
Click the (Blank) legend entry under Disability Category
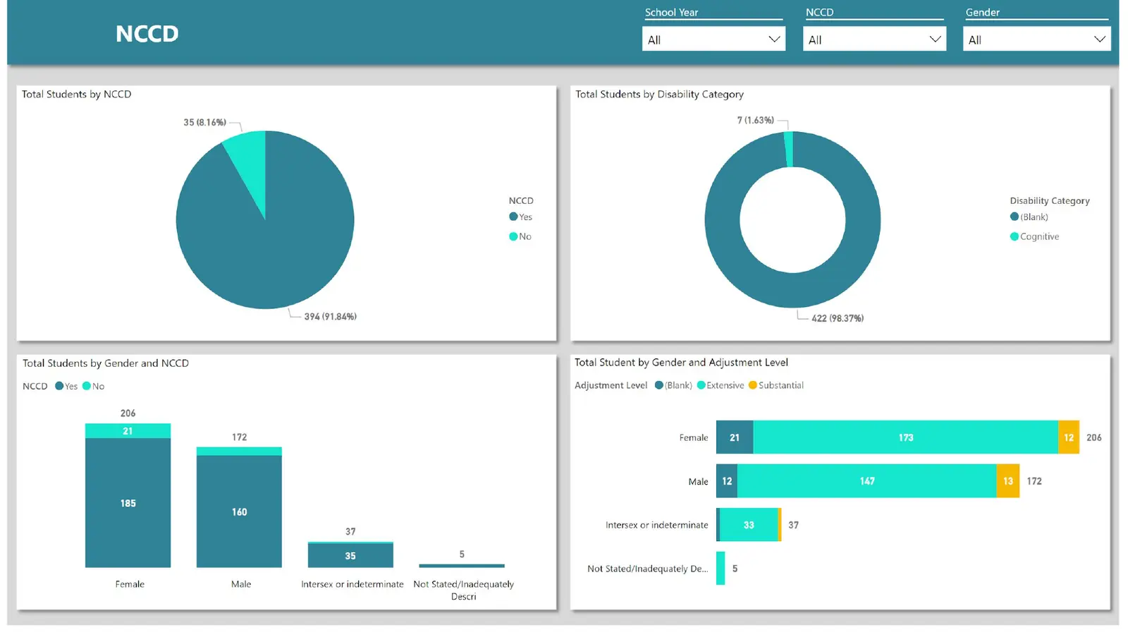pos(1029,217)
